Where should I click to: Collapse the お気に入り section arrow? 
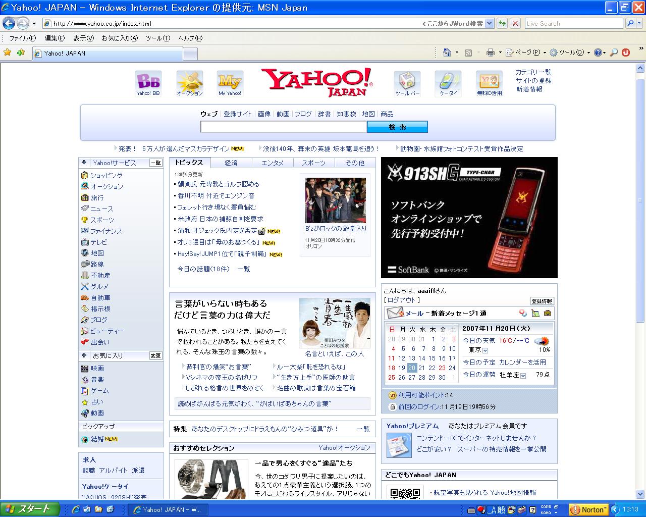point(84,355)
